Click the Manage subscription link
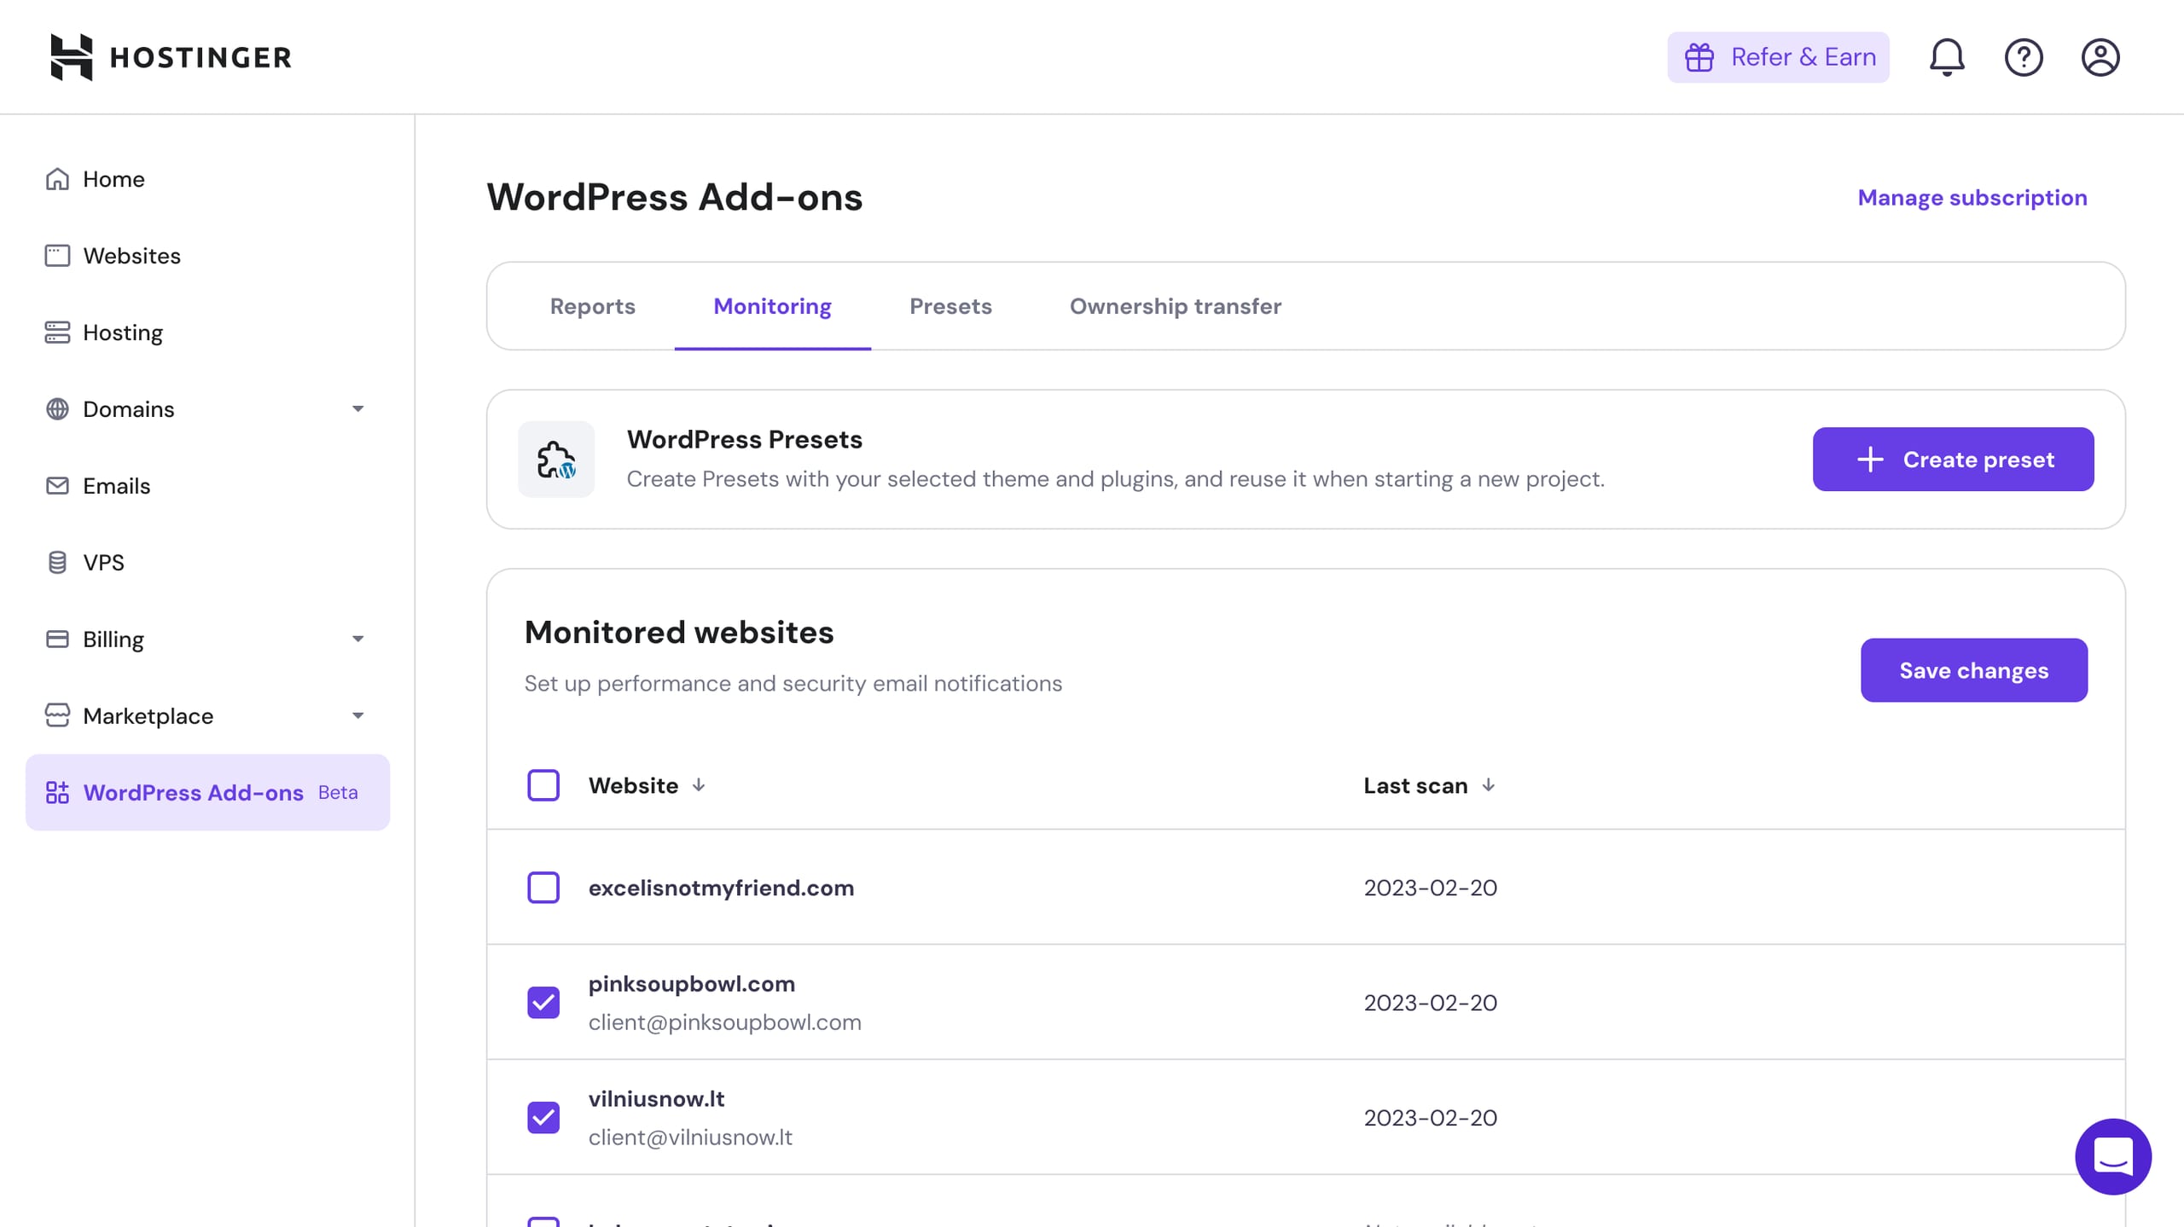The width and height of the screenshot is (2184, 1227). [1972, 198]
